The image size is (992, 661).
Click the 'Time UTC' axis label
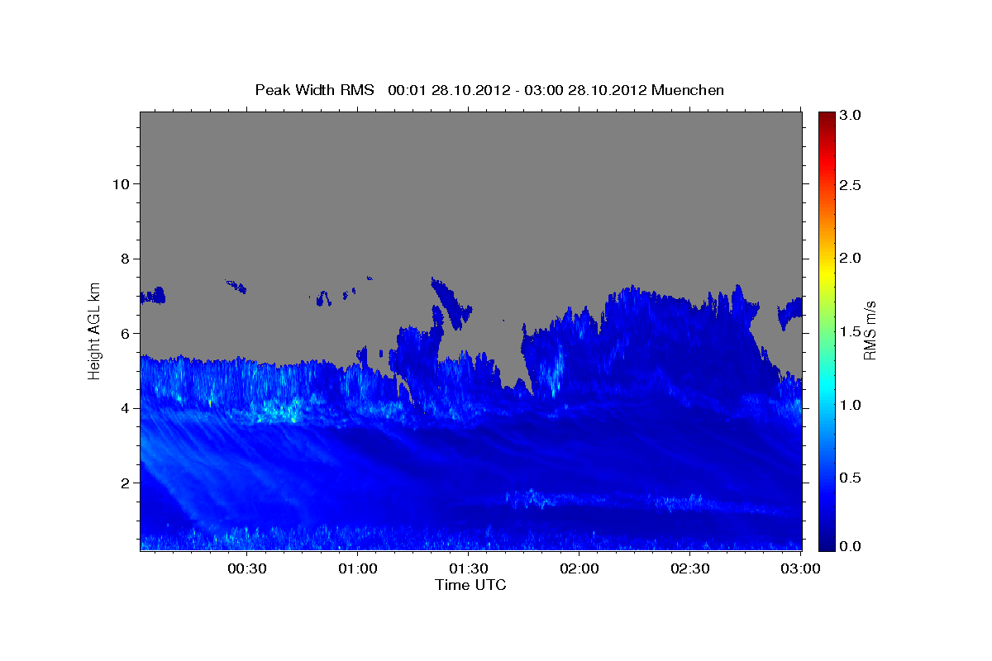pyautogui.click(x=470, y=585)
